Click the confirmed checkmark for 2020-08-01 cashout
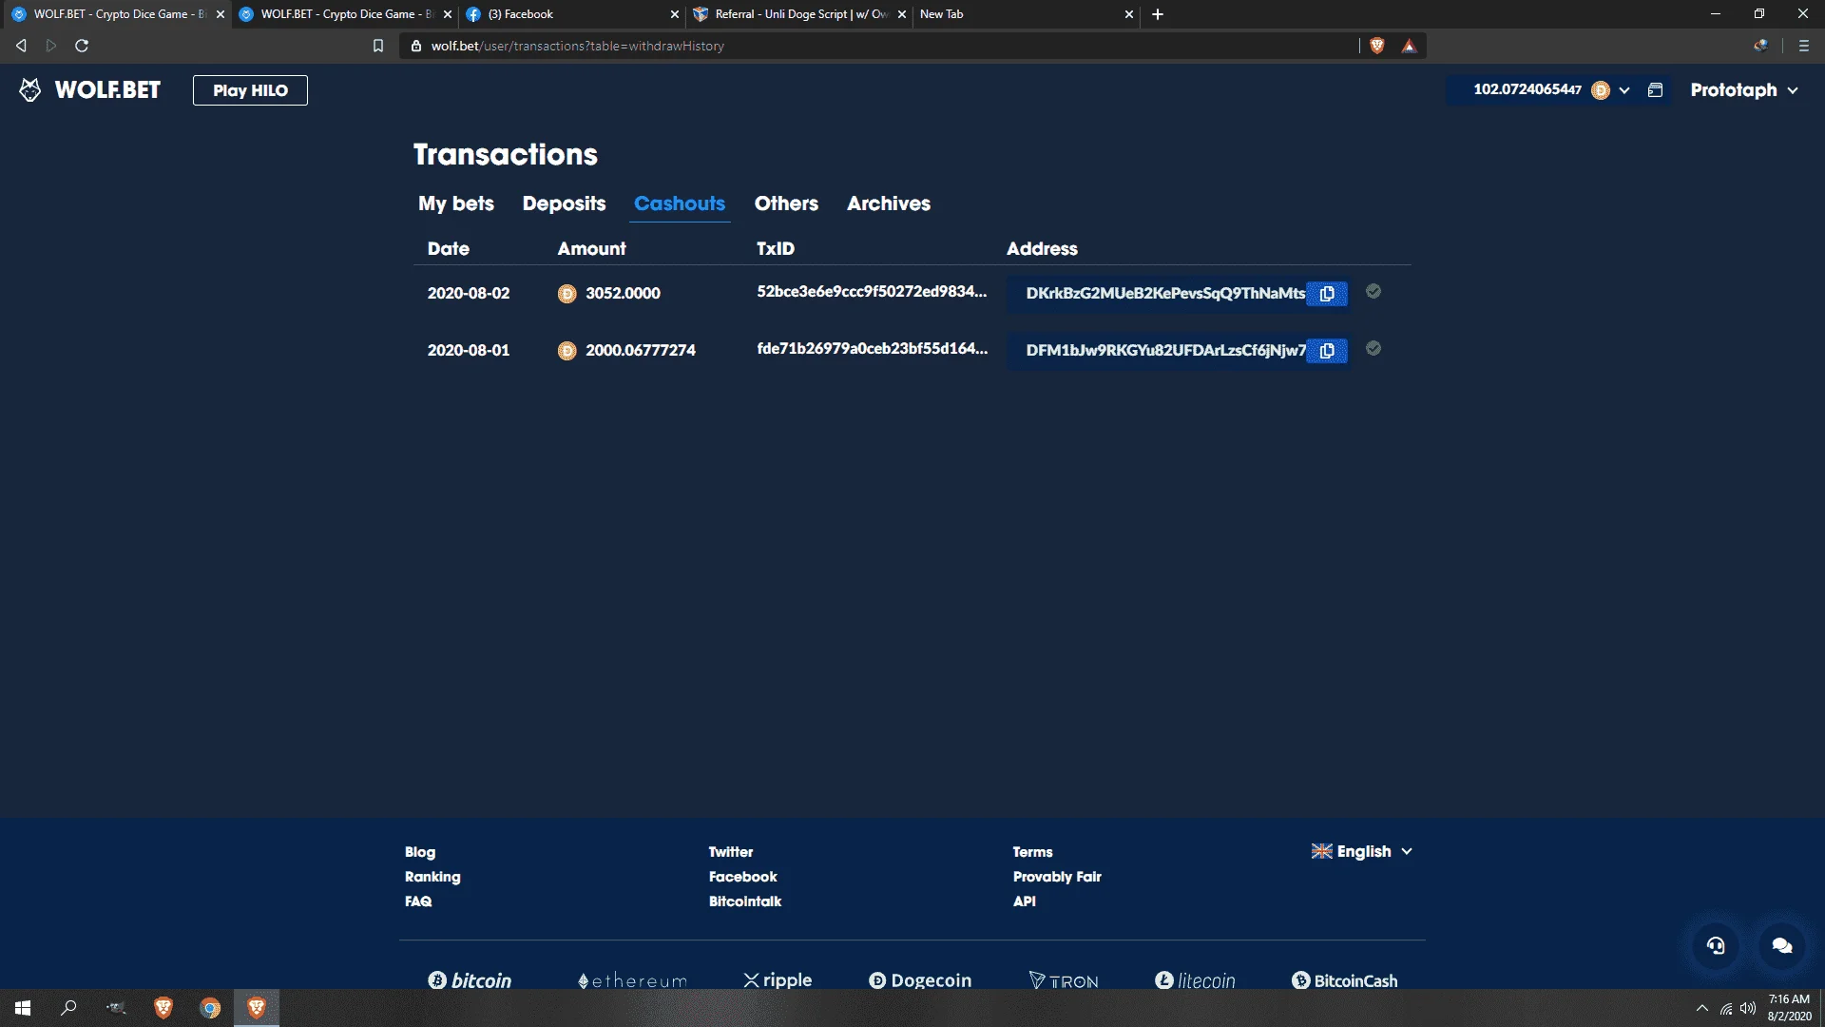The width and height of the screenshot is (1825, 1027). (1374, 349)
